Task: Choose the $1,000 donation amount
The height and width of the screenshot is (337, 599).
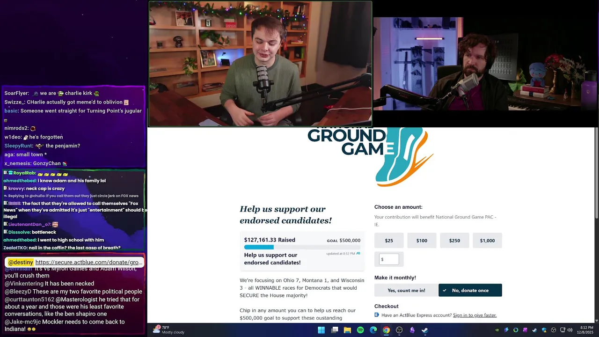Action: pos(487,241)
